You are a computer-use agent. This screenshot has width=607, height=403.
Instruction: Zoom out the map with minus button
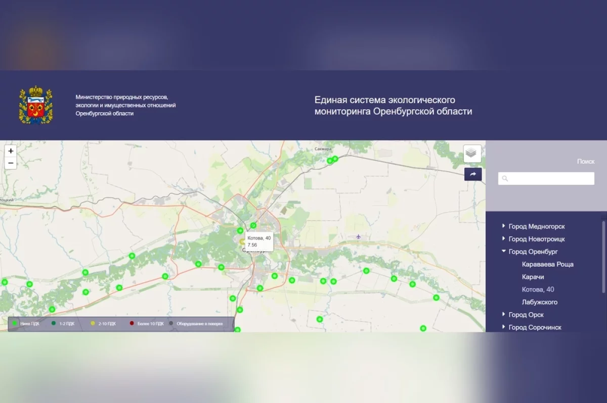tap(11, 163)
